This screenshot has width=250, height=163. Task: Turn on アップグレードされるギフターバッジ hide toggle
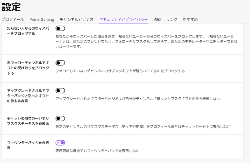(x=60, y=91)
